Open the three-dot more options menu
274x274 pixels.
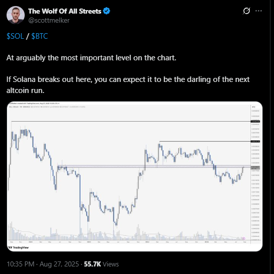click(258, 11)
